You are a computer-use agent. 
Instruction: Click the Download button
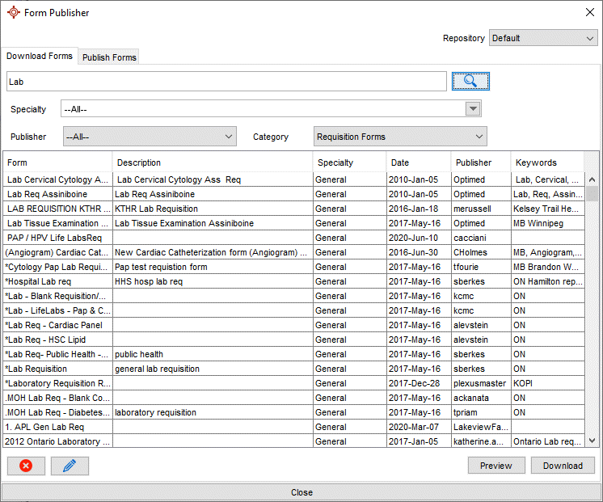563,466
